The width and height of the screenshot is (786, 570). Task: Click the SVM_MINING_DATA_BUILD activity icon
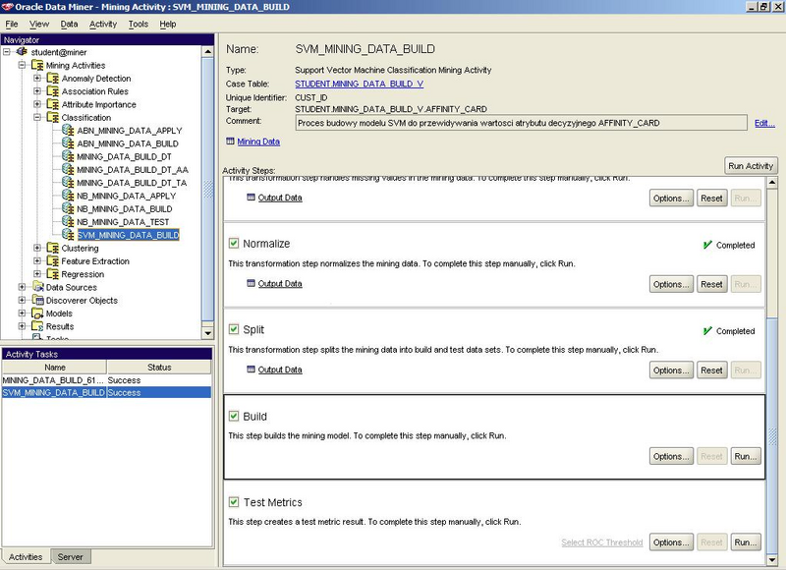(68, 234)
